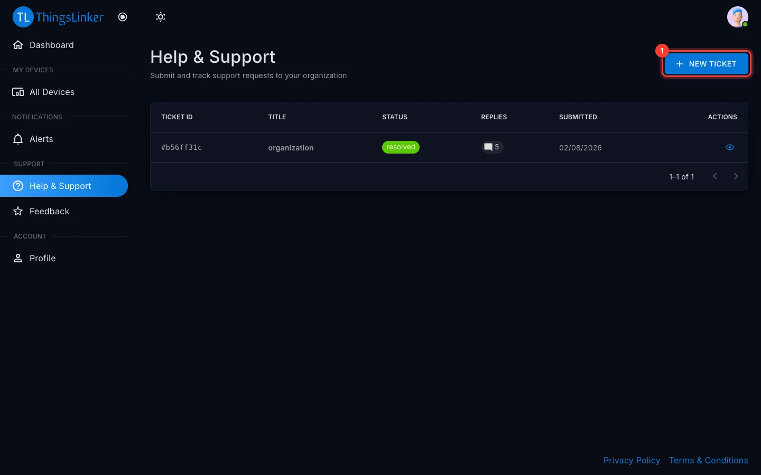View ticket #b56ff31c with the eye icon
The height and width of the screenshot is (475, 761).
pyautogui.click(x=730, y=147)
